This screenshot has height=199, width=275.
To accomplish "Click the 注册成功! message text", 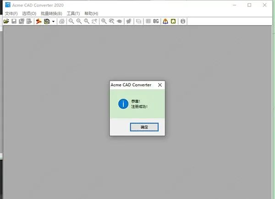I will pyautogui.click(x=139, y=107).
